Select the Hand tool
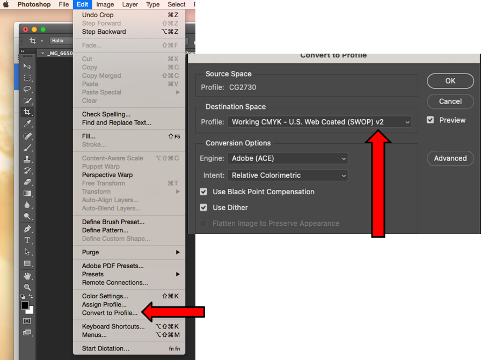This screenshot has width=481, height=360. (x=27, y=276)
